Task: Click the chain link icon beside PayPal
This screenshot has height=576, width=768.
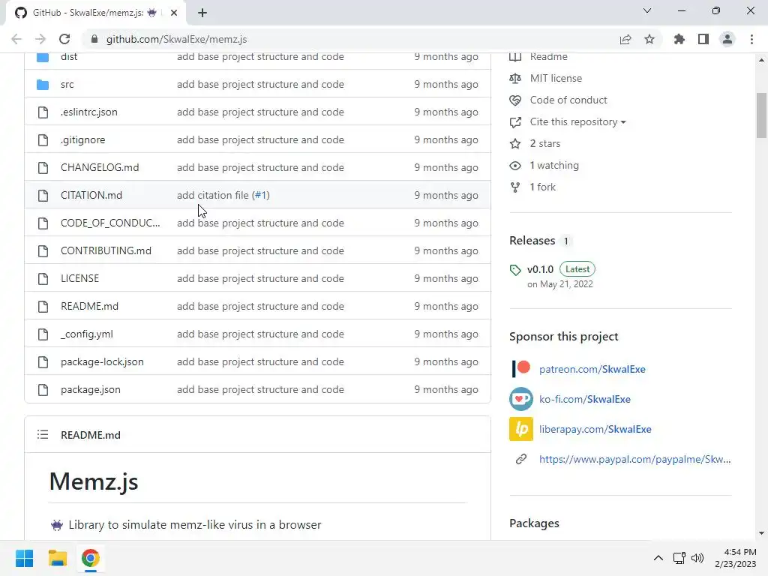Action: tap(521, 459)
